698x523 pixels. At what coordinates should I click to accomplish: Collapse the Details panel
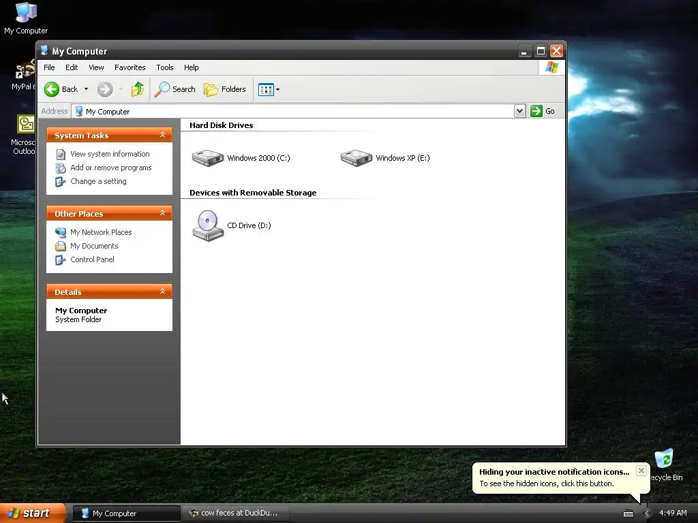[162, 291]
